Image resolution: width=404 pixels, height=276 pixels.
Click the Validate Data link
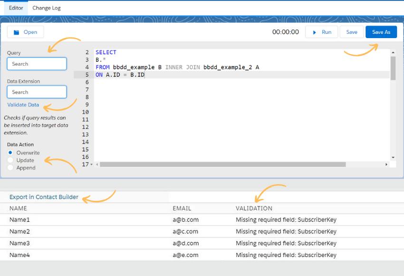23,105
